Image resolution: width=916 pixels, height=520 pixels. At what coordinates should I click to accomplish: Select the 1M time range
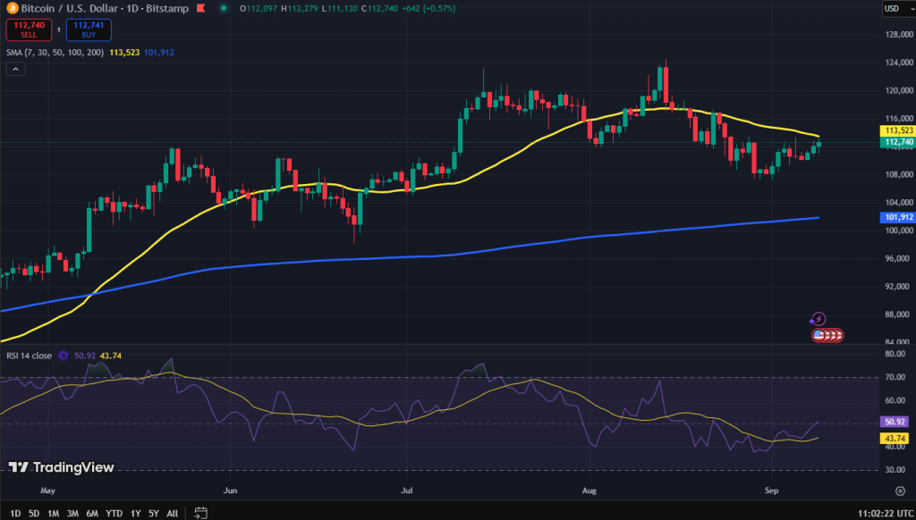pos(53,514)
